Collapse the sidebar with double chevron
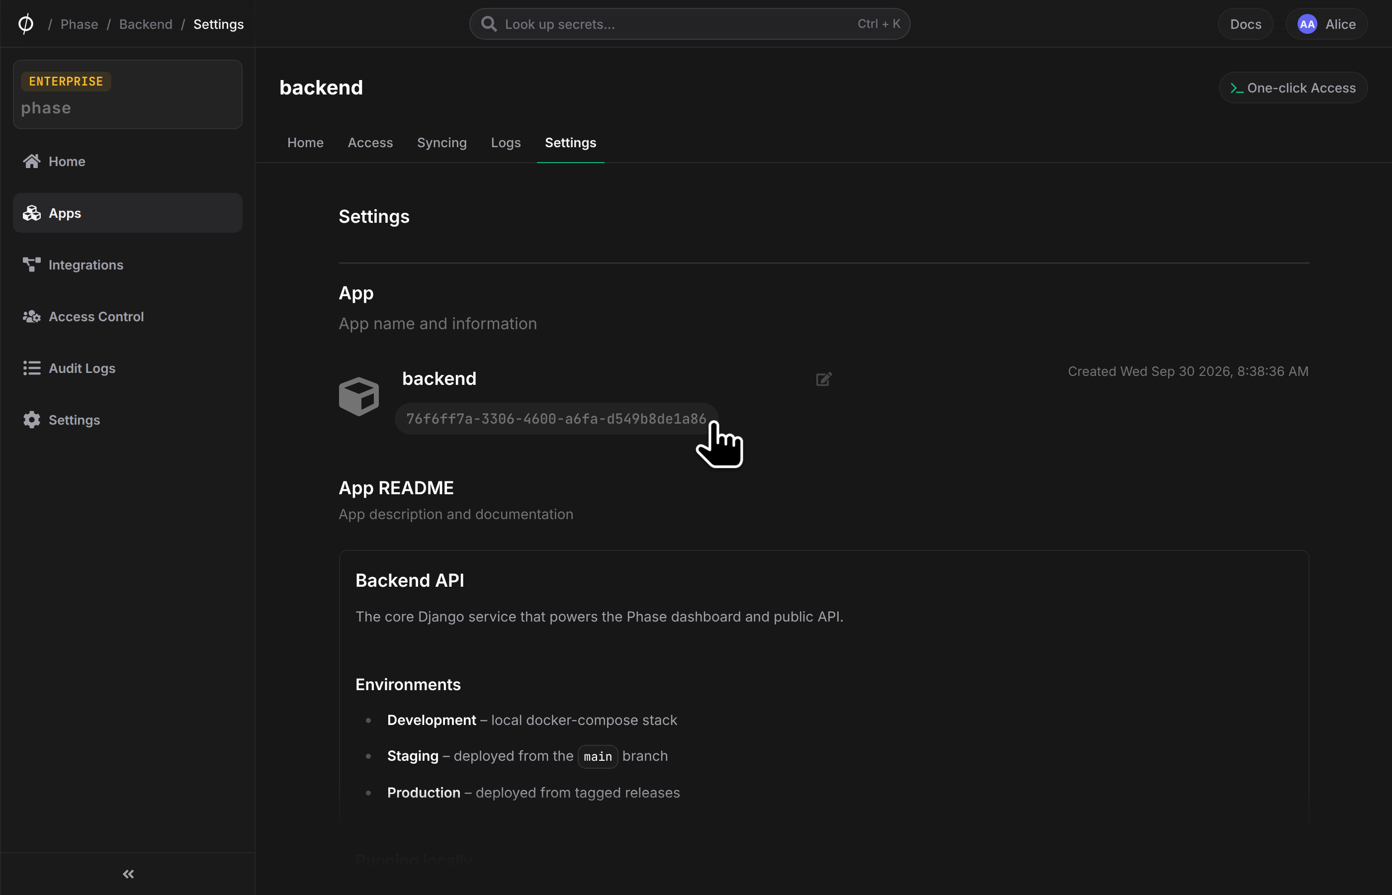This screenshot has height=895, width=1392. point(128,874)
